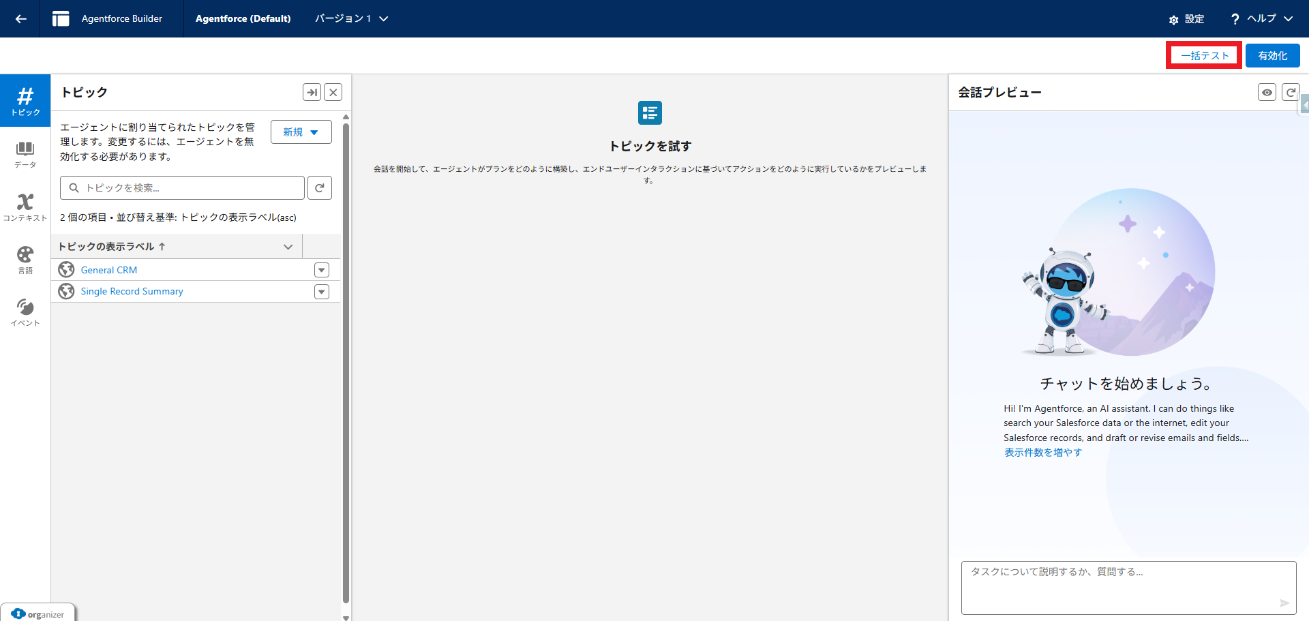Click the Agentforce (Default) agent name
The width and height of the screenshot is (1309, 621).
(243, 18)
